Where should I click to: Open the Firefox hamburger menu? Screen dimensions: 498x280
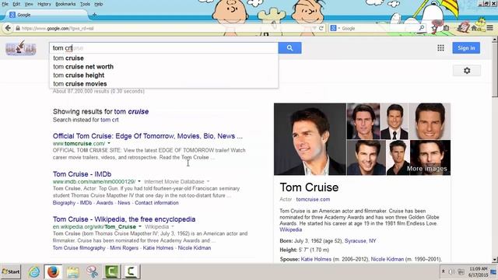coord(489,28)
